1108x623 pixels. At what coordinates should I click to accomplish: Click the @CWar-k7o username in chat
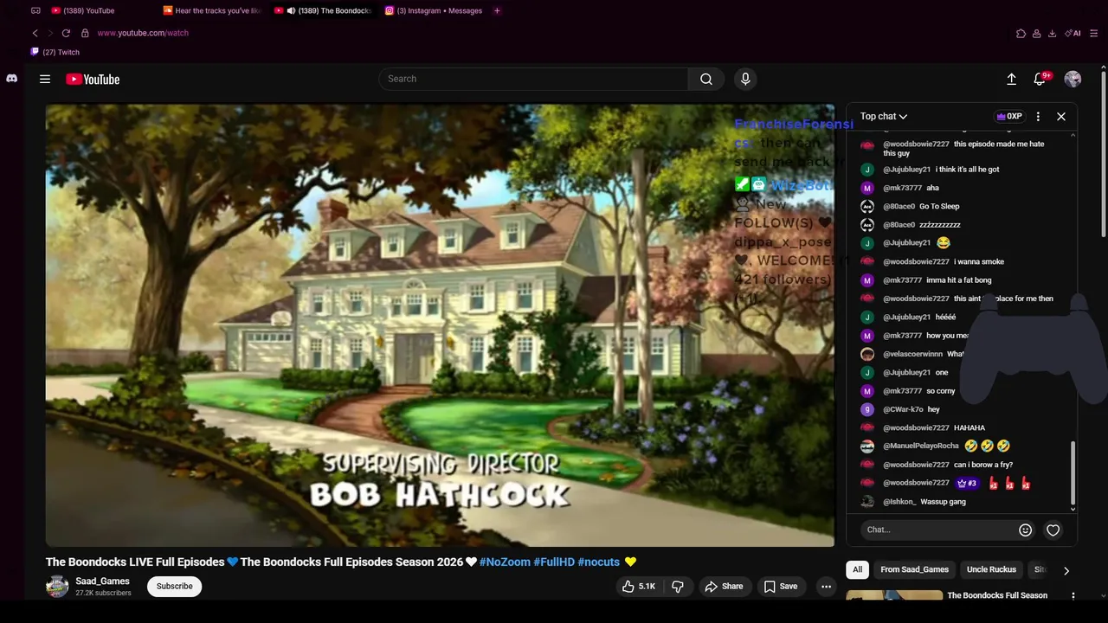click(903, 409)
